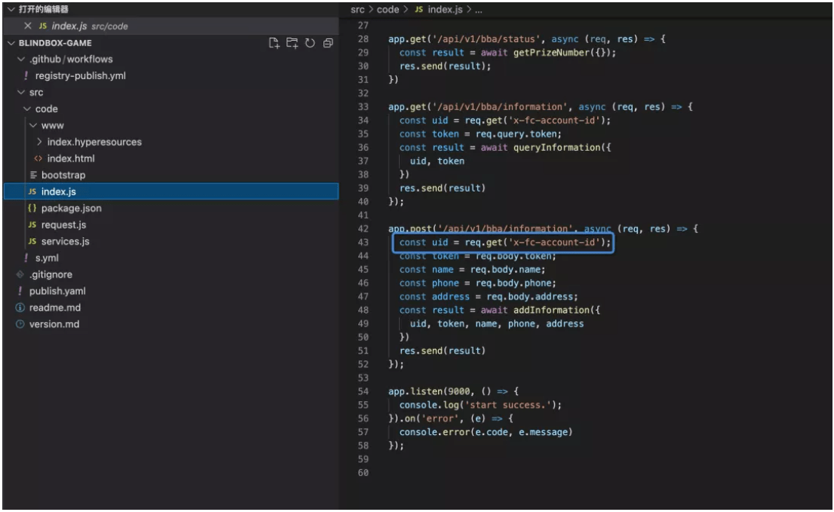Click addInformation call on line 48
This screenshot has height=512, width=834.
pyautogui.click(x=551, y=310)
